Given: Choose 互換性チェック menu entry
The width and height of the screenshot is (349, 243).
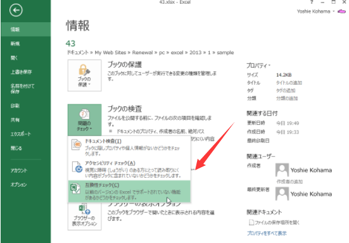Looking at the screenshot, I should coord(129,191).
